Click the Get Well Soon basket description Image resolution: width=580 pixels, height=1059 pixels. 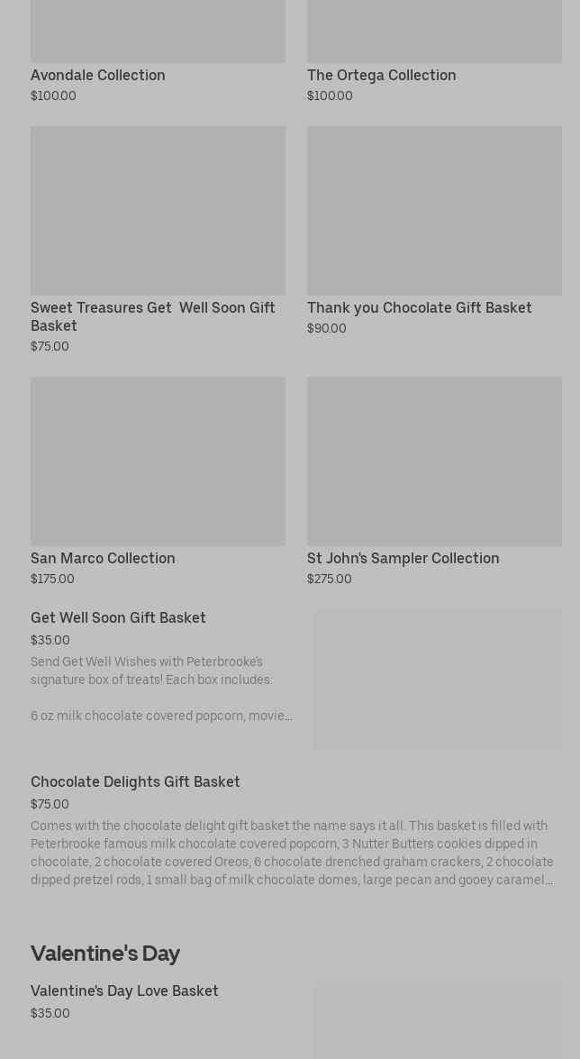pos(161,689)
